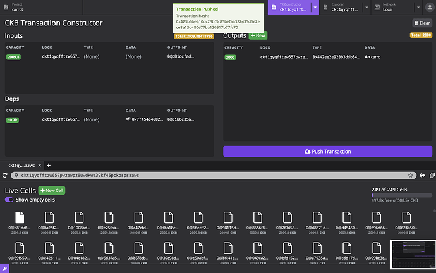Select the 2000 capacity output row

coord(327,57)
